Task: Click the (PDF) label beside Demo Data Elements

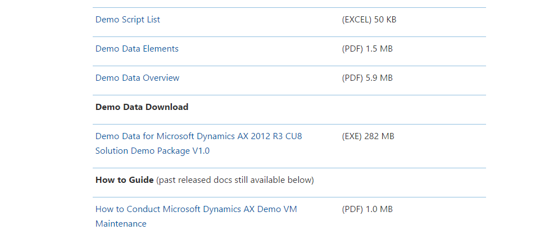Action: pos(353,49)
